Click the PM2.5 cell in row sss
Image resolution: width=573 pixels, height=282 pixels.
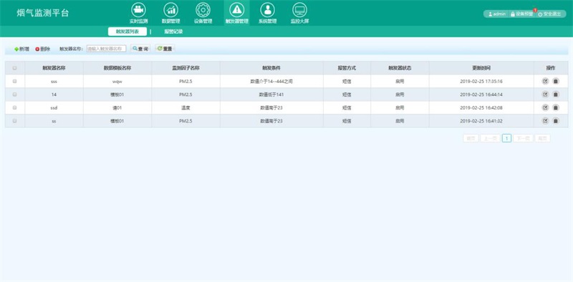(x=186, y=82)
